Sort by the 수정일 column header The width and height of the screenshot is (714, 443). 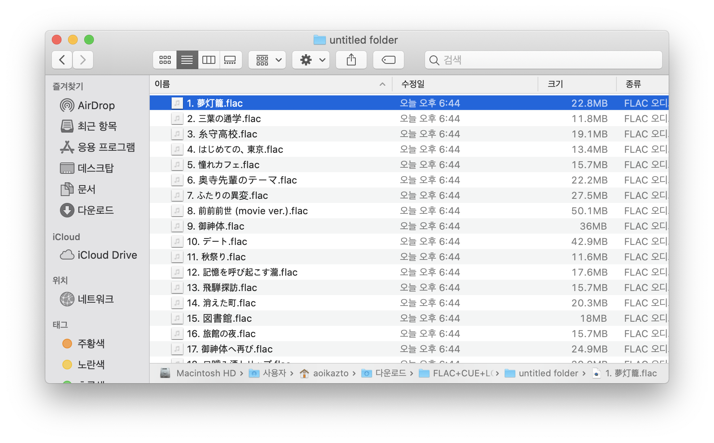pos(465,84)
